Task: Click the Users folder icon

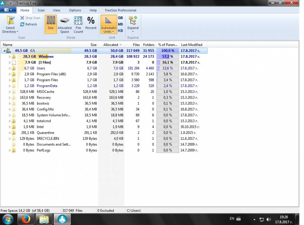Action: pyautogui.click(x=14, y=68)
